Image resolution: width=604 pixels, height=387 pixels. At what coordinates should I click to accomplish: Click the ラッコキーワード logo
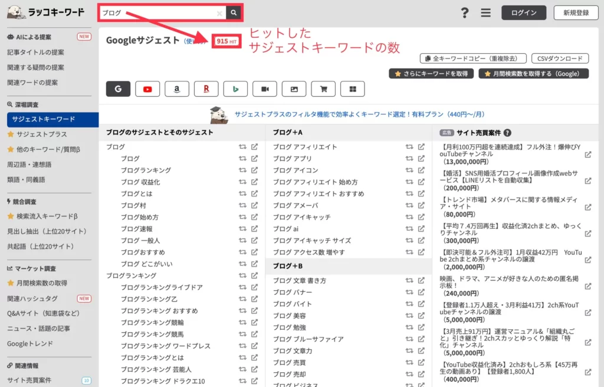46,12
